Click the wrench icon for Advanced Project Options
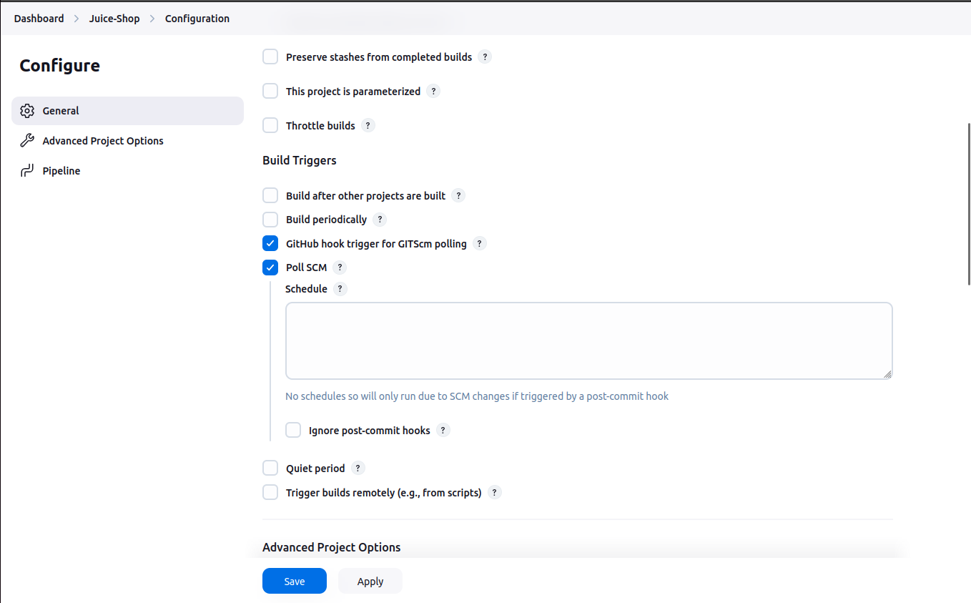Viewport: 971px width, 603px height. (27, 141)
